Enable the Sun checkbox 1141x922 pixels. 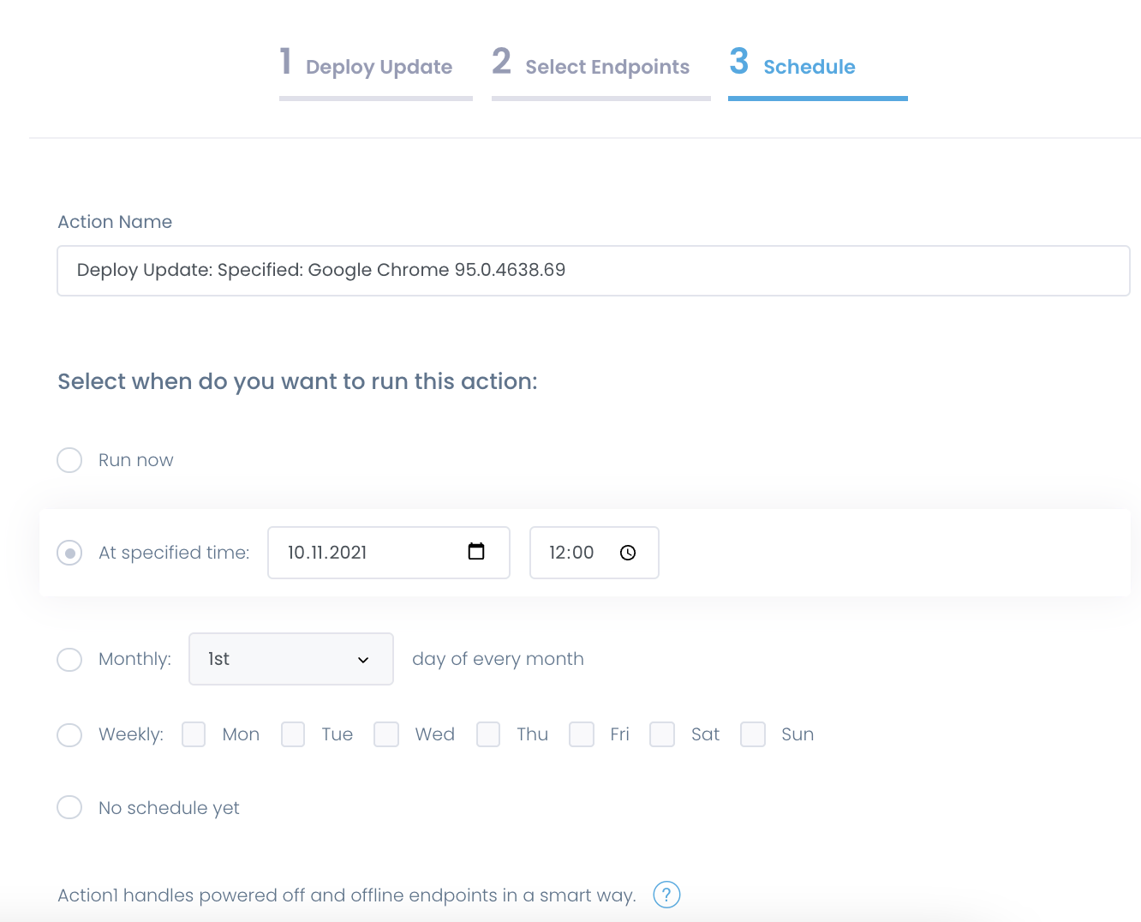click(752, 734)
